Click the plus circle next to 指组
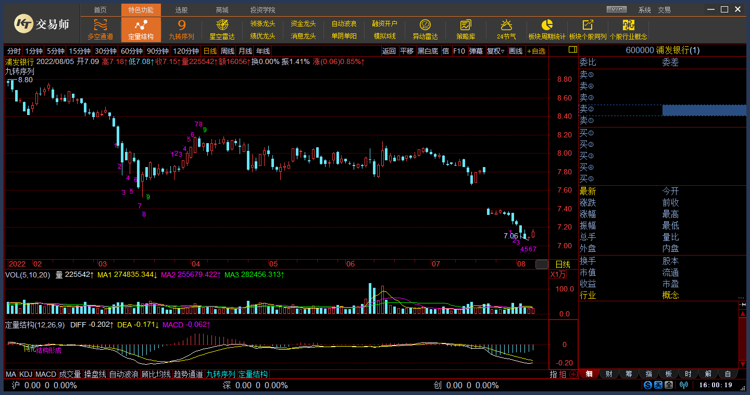750x395 pixels. 573,374
